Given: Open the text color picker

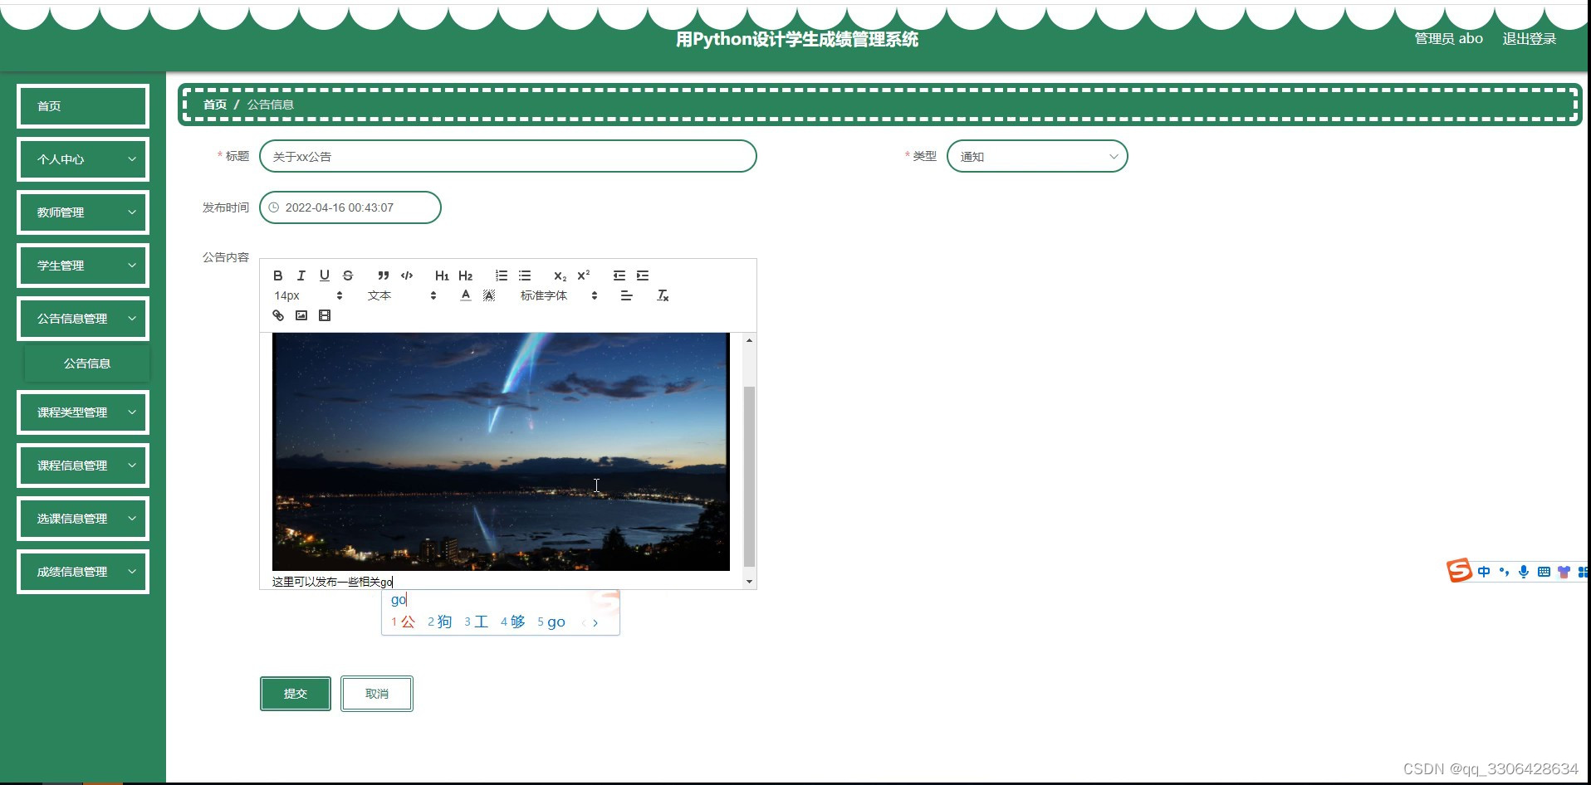Looking at the screenshot, I should [x=466, y=295].
